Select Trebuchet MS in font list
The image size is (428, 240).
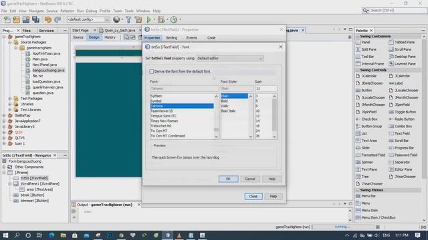click(160, 126)
